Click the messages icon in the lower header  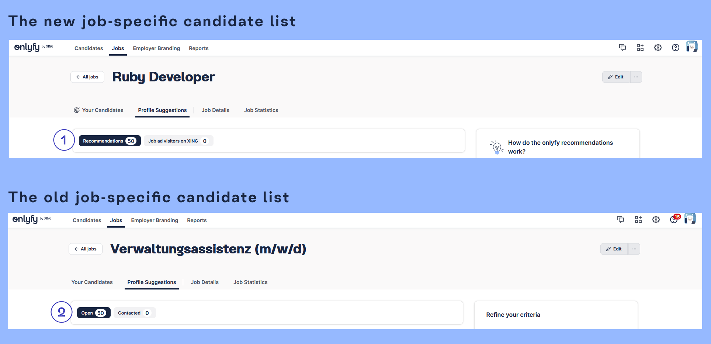621,220
